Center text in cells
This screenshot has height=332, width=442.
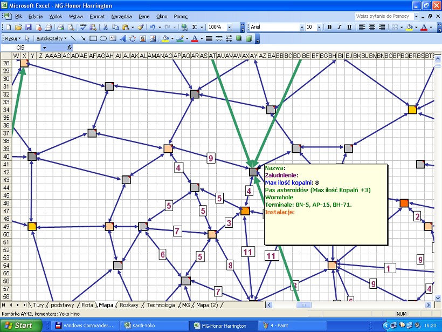(x=372, y=27)
